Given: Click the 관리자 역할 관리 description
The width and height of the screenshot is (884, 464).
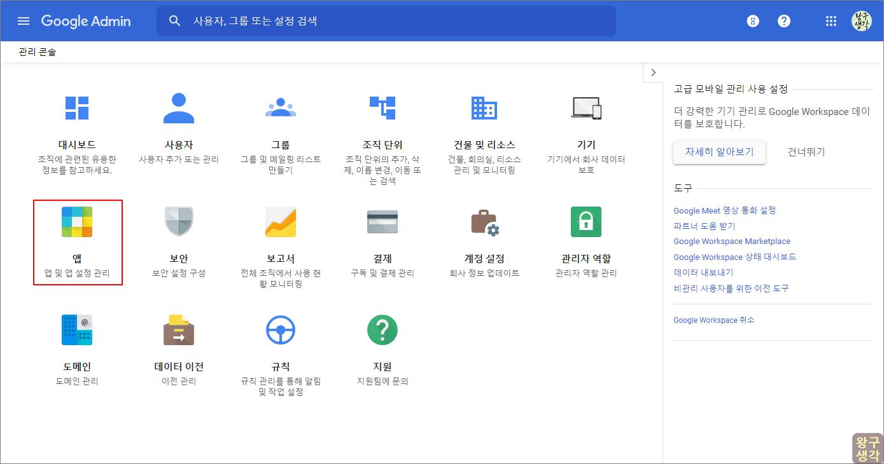Looking at the screenshot, I should tap(586, 273).
